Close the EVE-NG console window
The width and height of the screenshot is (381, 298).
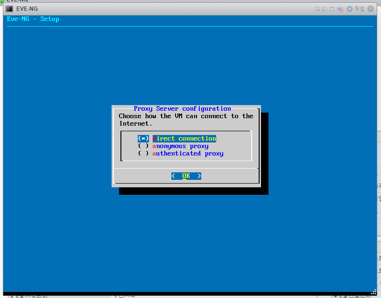pyautogui.click(x=371, y=9)
